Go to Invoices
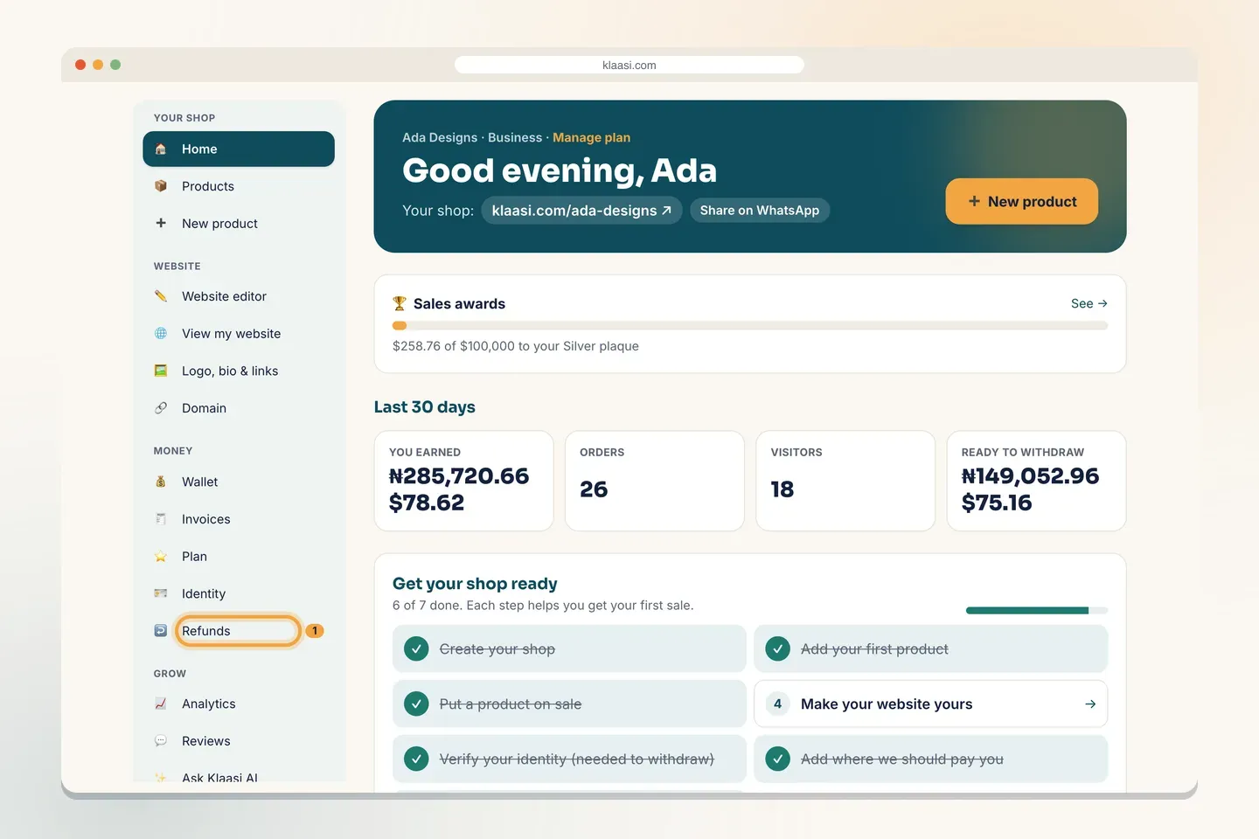This screenshot has height=839, width=1259. [x=239, y=519]
